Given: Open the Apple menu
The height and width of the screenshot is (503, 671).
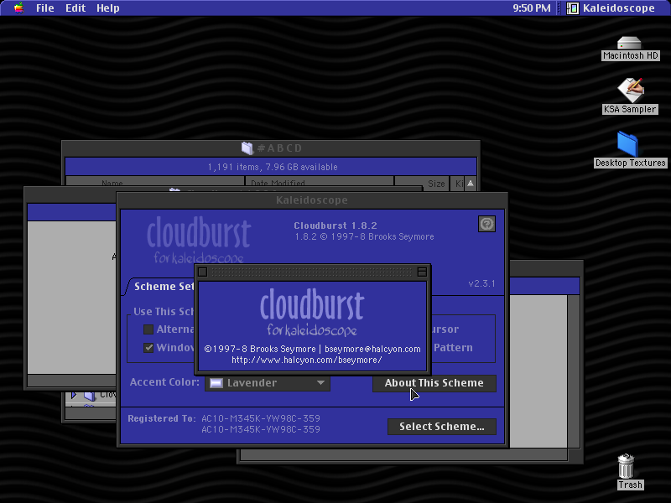Looking at the screenshot, I should [x=18, y=8].
